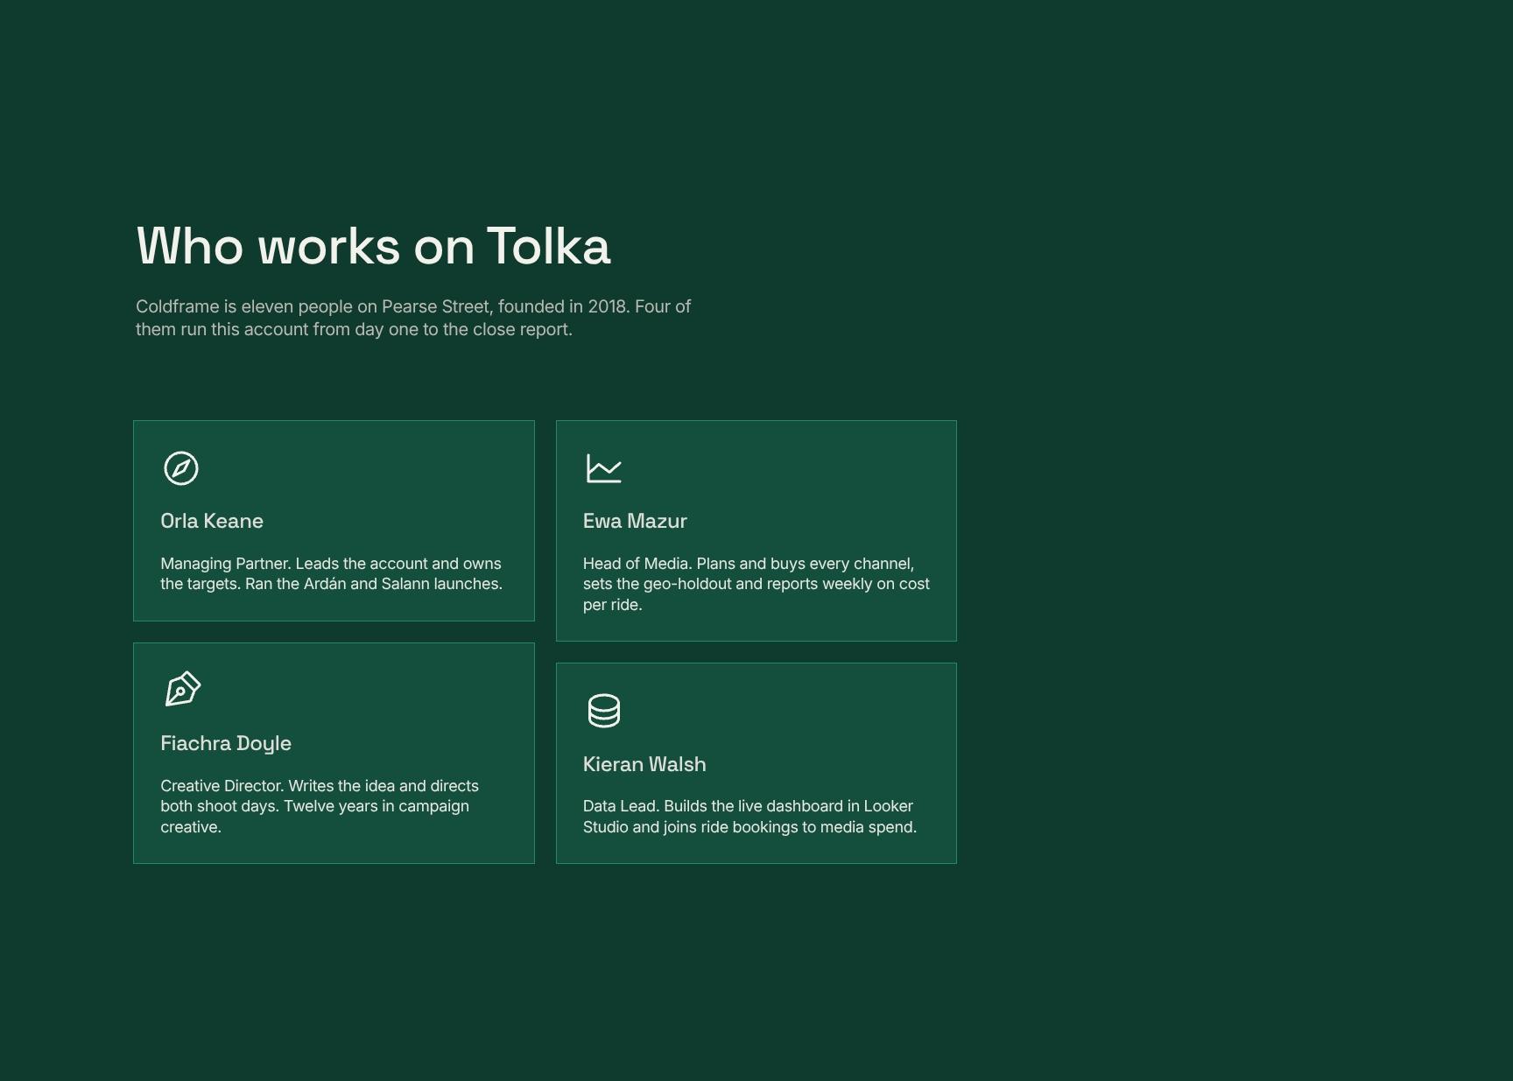Click the Head of Media description text

click(756, 584)
